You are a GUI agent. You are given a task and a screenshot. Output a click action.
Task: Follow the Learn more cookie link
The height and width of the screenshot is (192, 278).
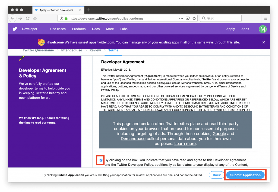coord(185,144)
